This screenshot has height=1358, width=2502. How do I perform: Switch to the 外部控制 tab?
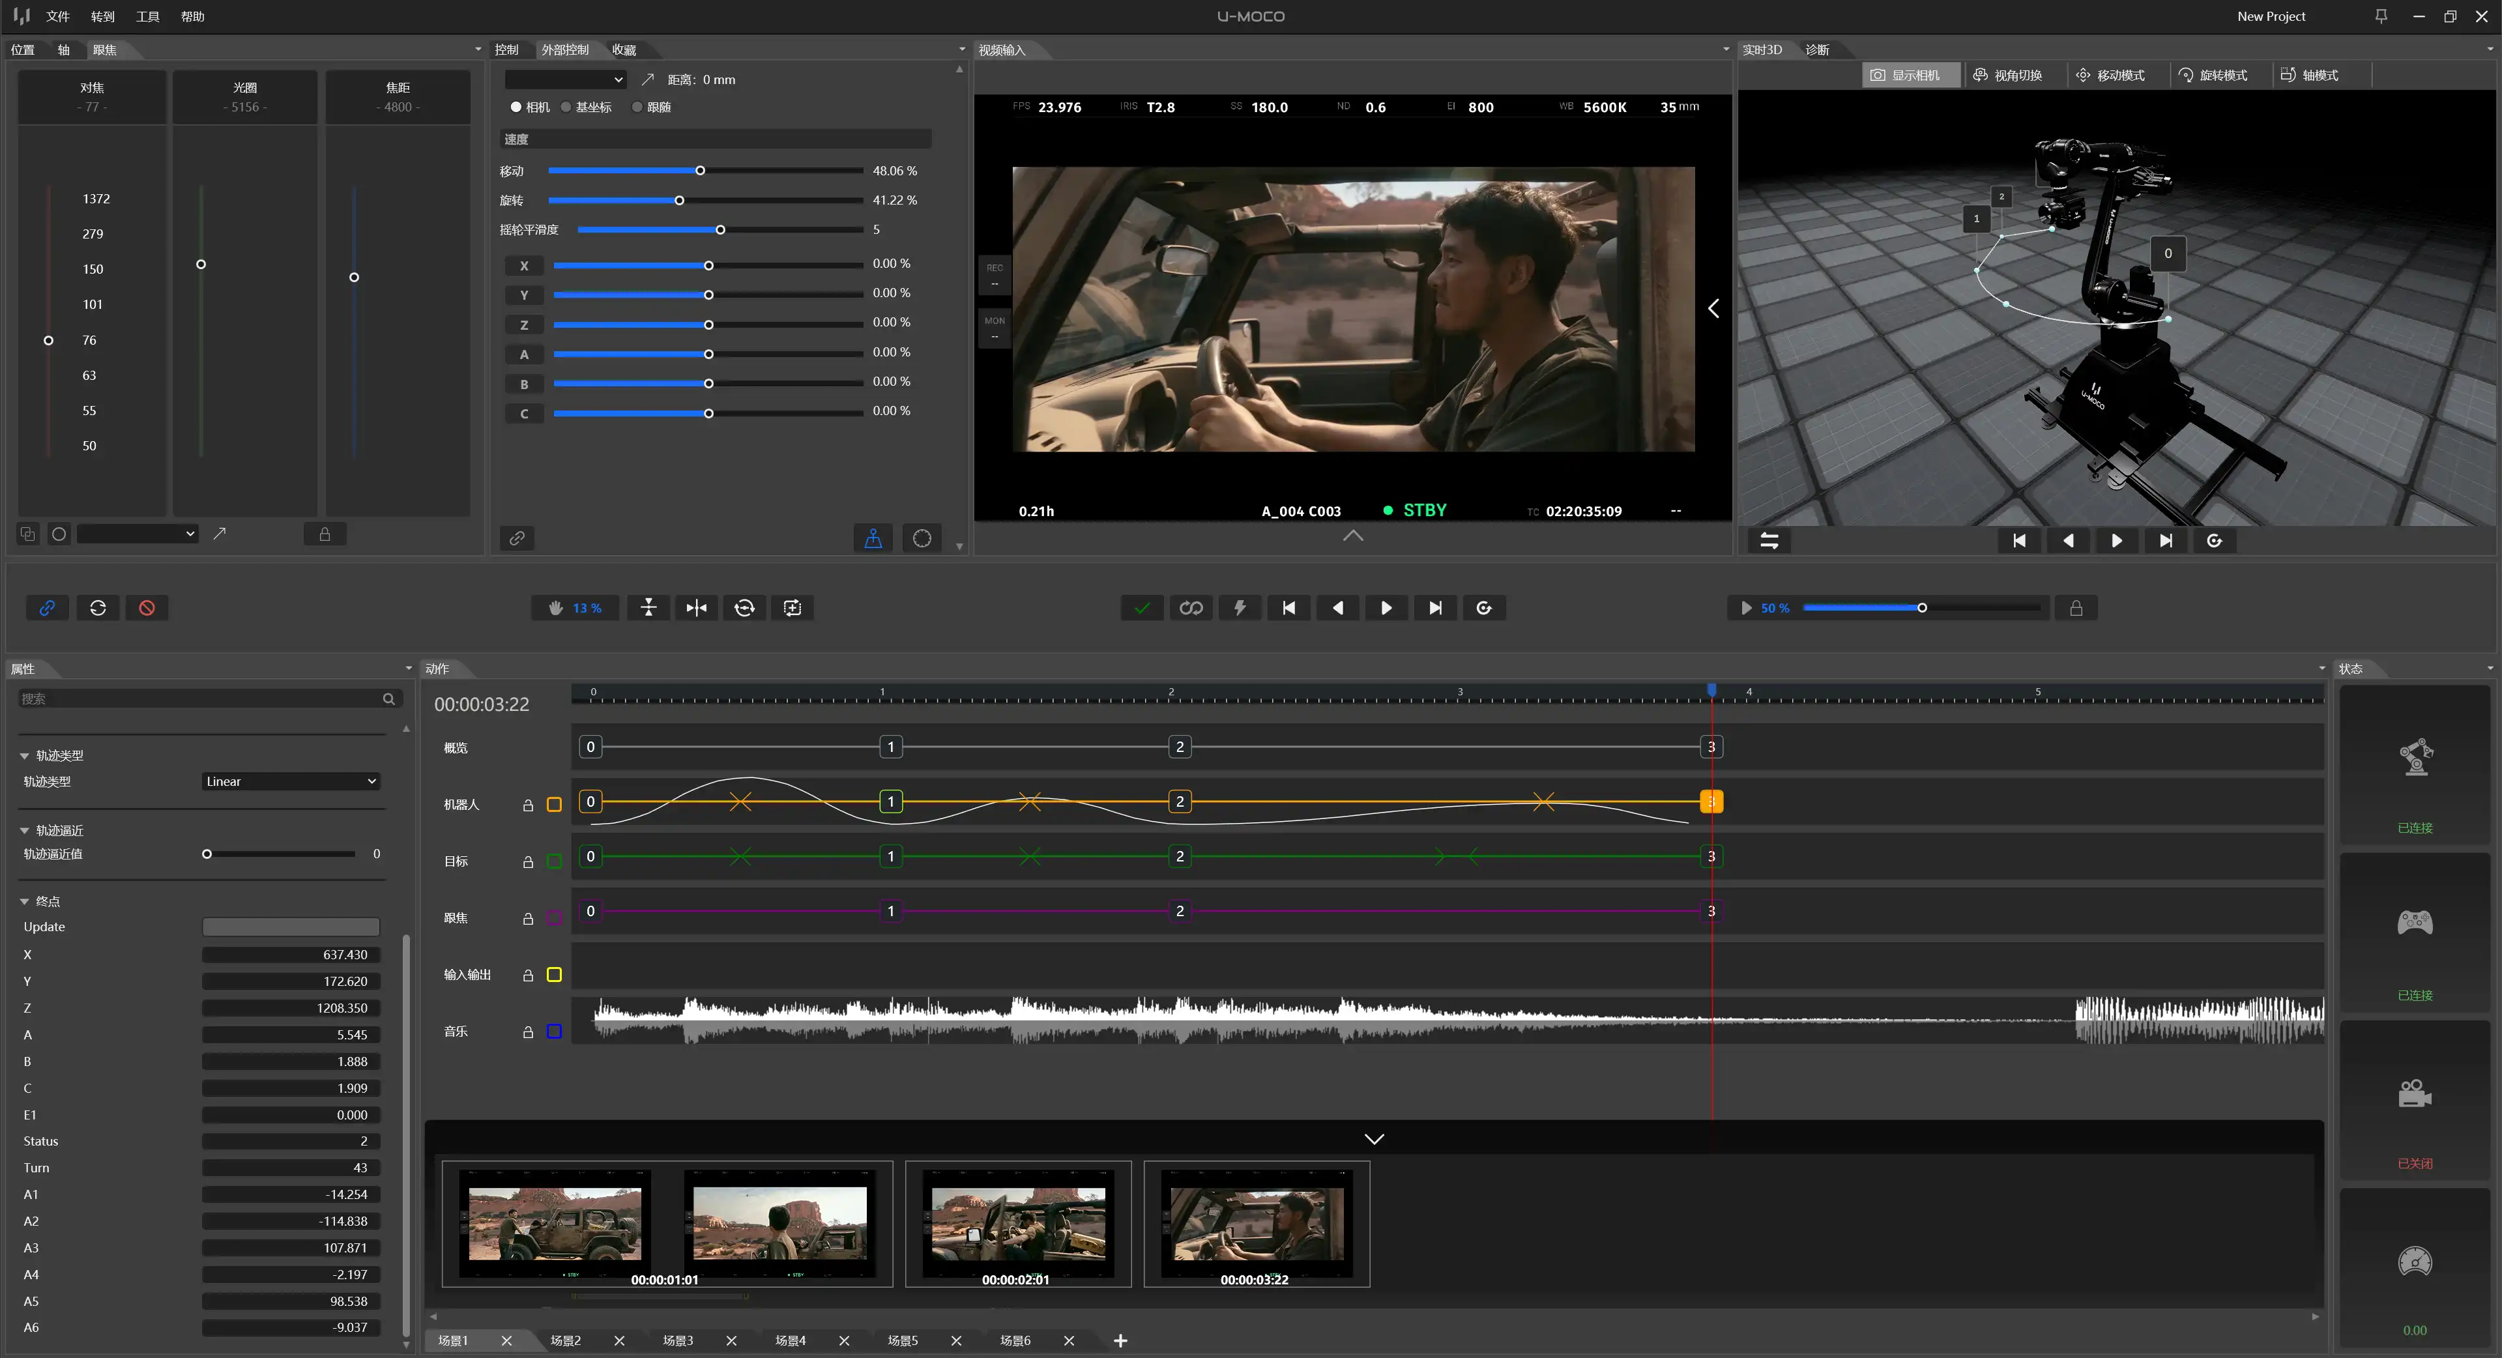click(565, 50)
